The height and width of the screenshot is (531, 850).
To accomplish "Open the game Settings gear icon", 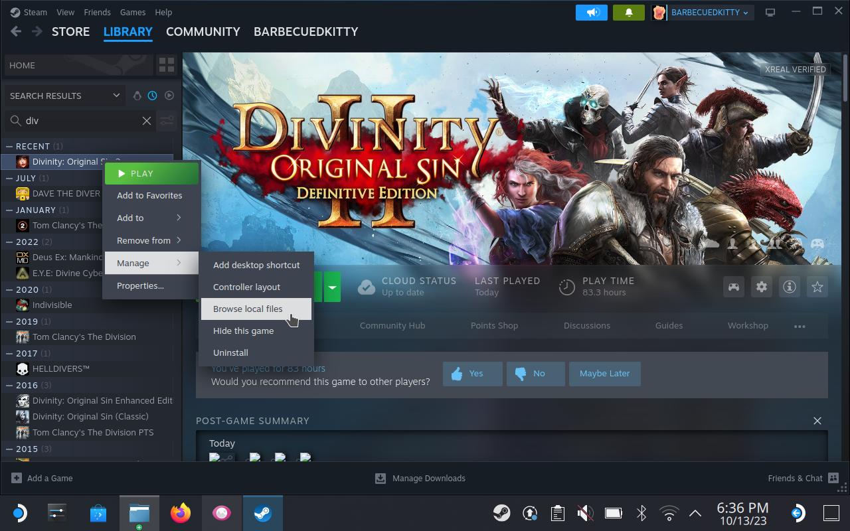I will click(761, 287).
